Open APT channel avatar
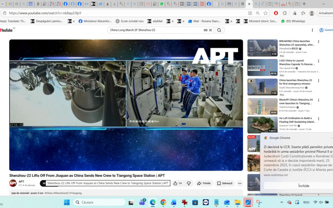The height and width of the screenshot is (208, 333). point(13,183)
